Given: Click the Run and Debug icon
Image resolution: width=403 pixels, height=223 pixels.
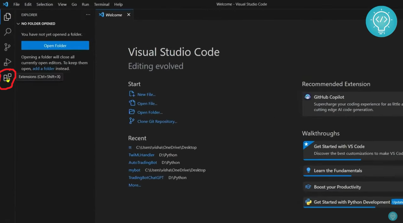Looking at the screenshot, I should 7,62.
